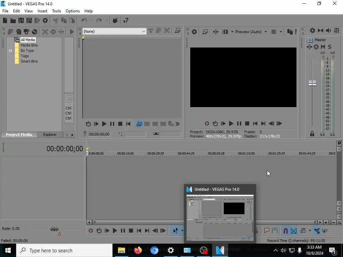The width and height of the screenshot is (343, 257).
Task: Click VEGAS Pro taskbar preview thumbnail
Action: (220, 218)
